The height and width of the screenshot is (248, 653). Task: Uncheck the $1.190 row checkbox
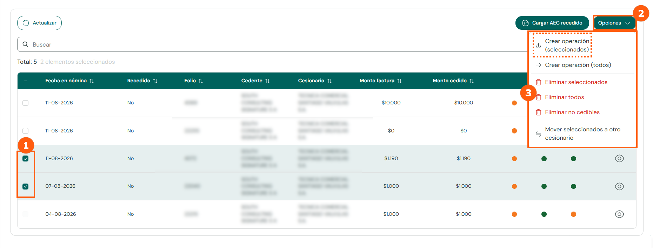tap(26, 159)
